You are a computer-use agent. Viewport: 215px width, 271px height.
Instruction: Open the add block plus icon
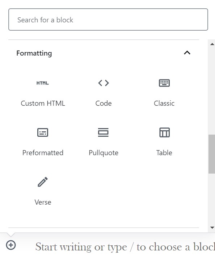tap(11, 245)
